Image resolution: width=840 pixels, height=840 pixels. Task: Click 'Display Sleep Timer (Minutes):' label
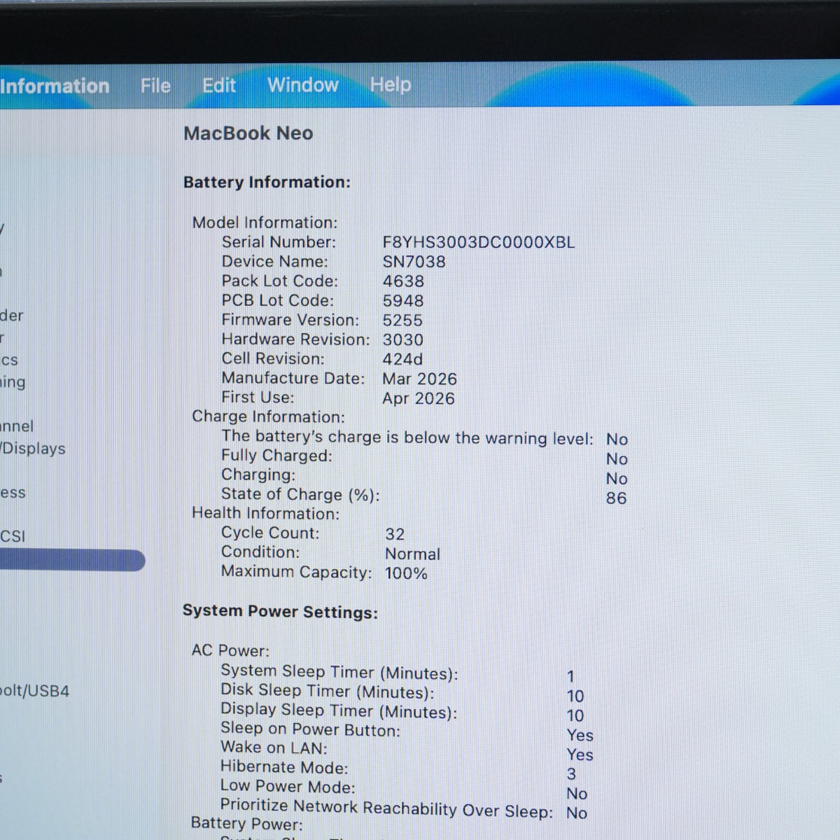339,710
